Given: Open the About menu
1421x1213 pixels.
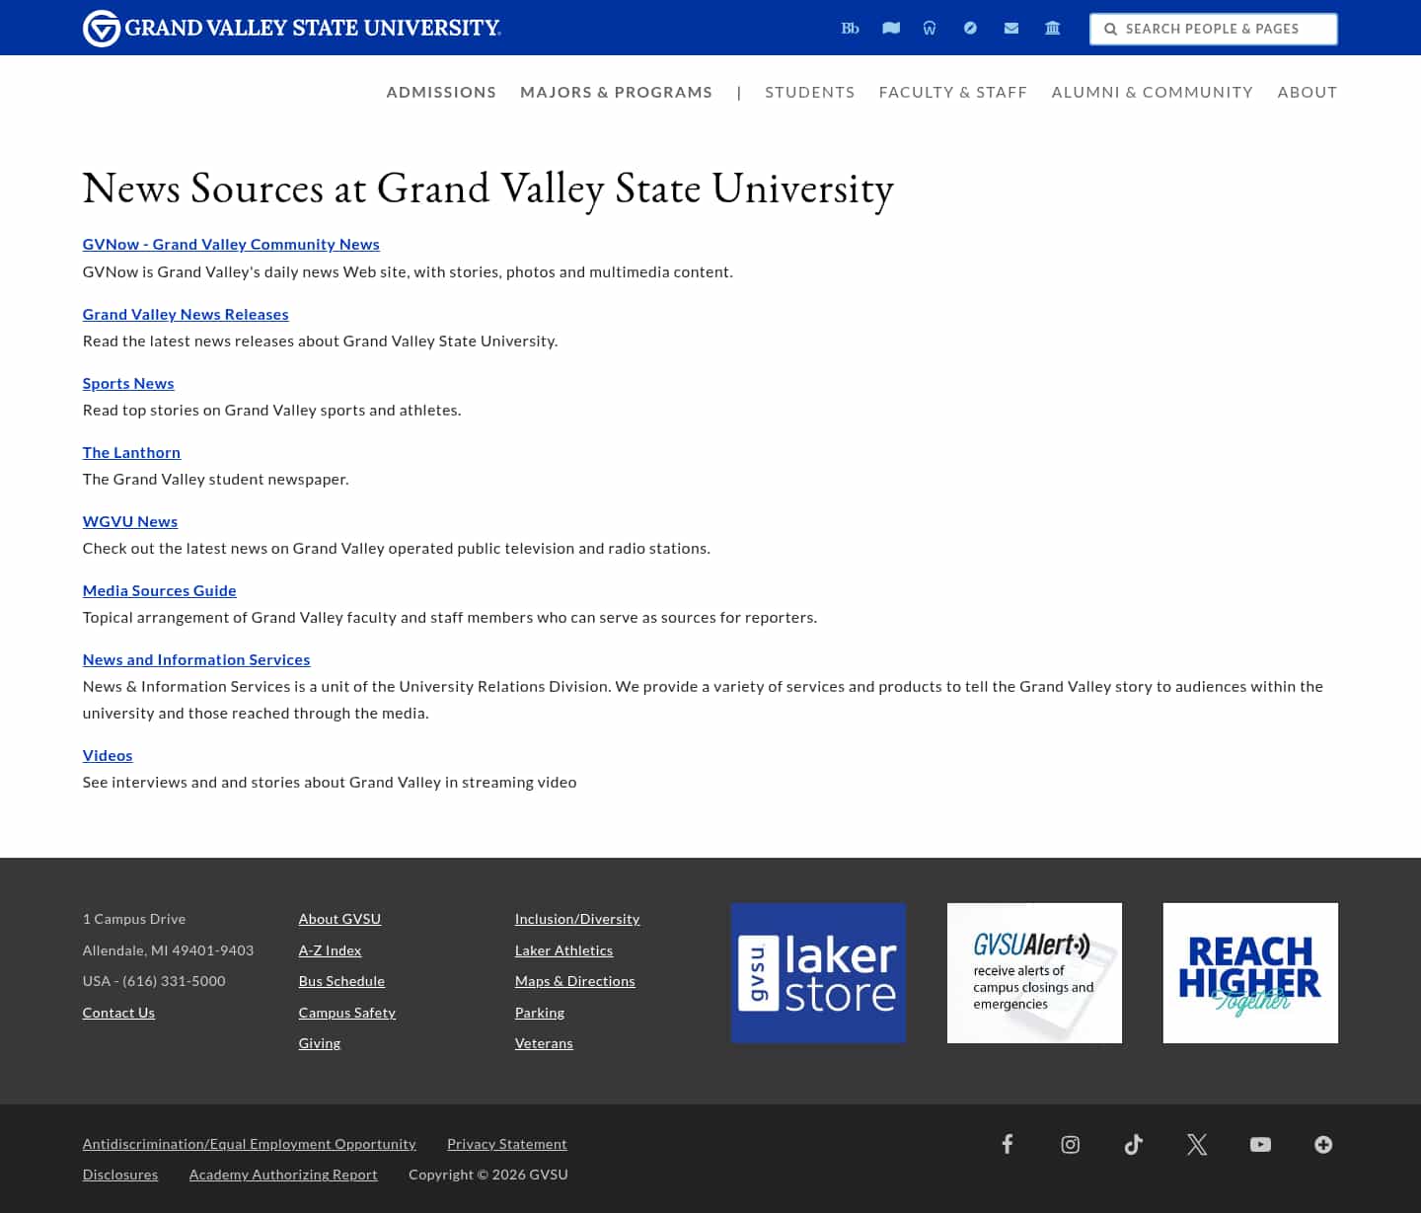Looking at the screenshot, I should tap(1307, 92).
